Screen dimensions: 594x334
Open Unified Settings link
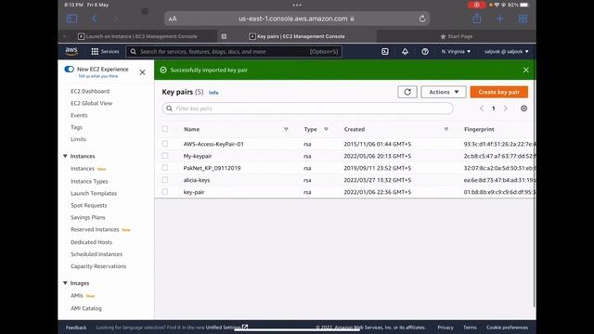tap(226, 328)
